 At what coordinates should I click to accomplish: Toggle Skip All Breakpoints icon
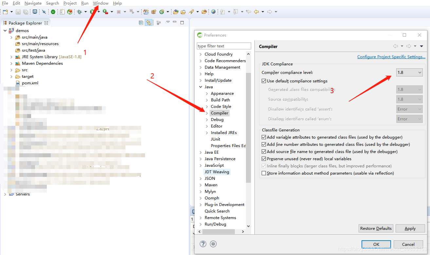point(44,12)
